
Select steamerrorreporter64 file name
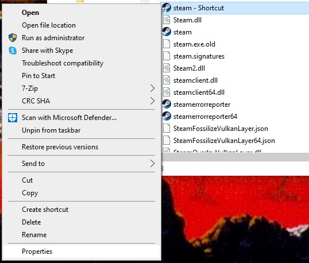[205, 117]
